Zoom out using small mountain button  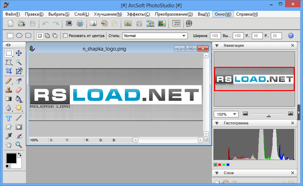[245, 113]
